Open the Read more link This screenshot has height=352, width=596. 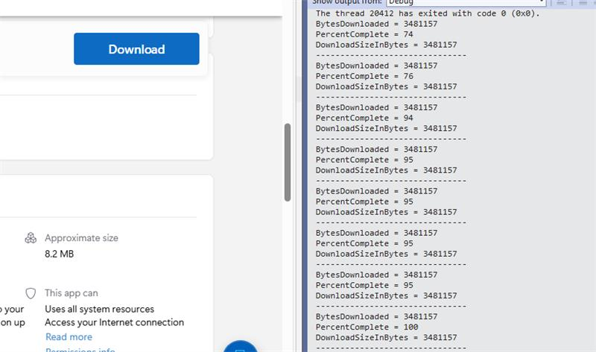pyautogui.click(x=69, y=337)
